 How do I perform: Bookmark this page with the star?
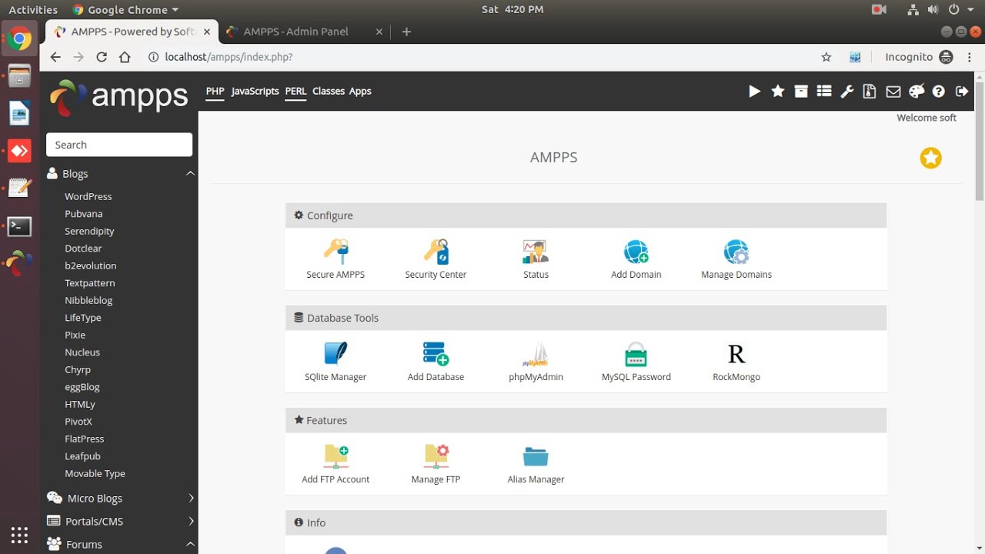(826, 57)
